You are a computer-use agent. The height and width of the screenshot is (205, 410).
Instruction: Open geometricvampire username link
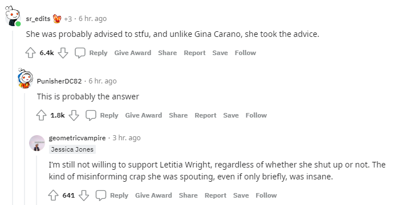point(77,138)
